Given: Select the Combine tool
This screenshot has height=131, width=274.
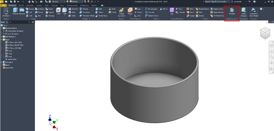Looking at the screenshot, I should point(85,12).
